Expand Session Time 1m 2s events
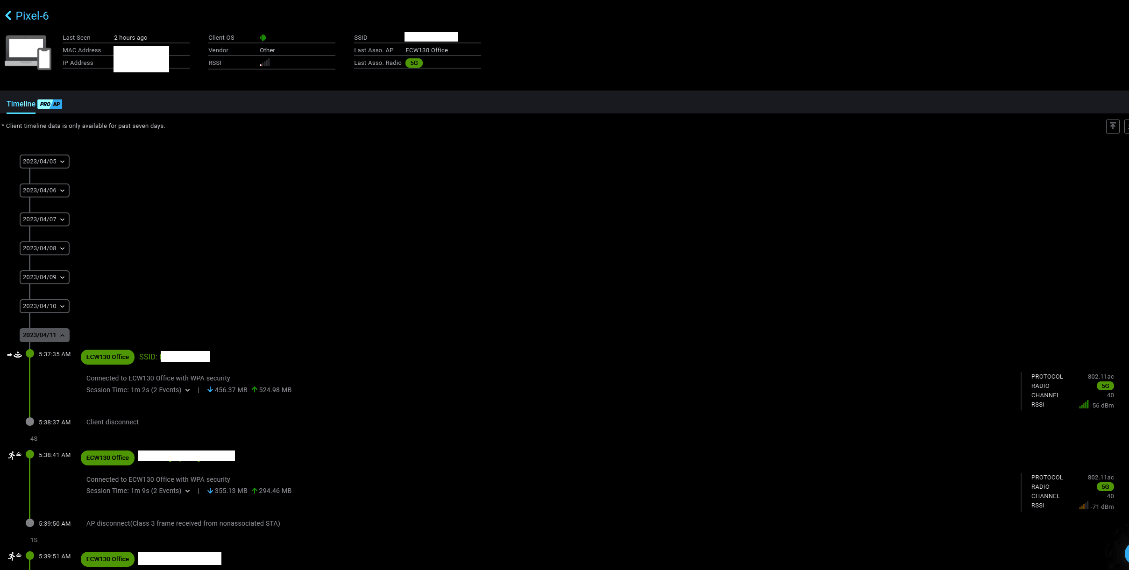The width and height of the screenshot is (1129, 570). [x=187, y=390]
